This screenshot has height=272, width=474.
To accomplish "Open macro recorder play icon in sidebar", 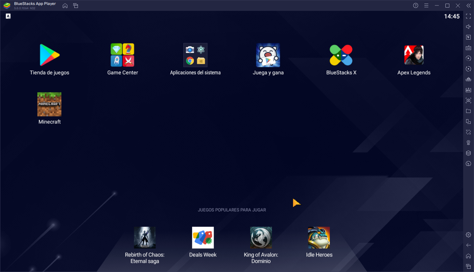I will [468, 58].
